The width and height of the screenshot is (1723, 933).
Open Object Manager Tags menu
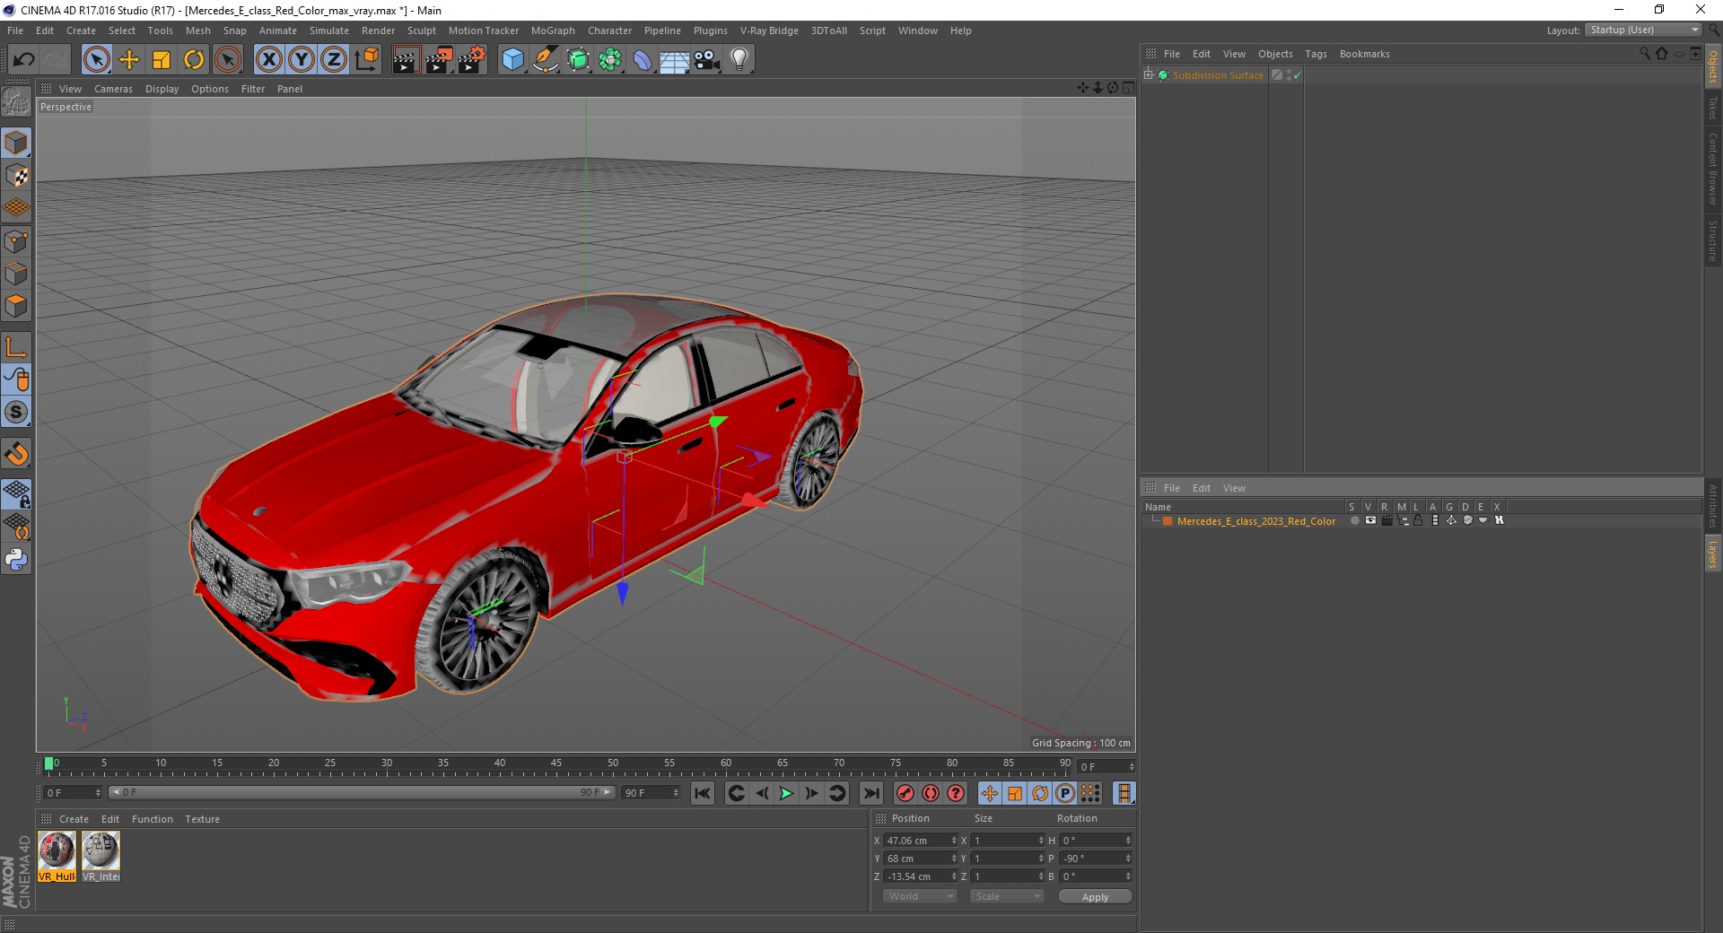click(x=1316, y=54)
